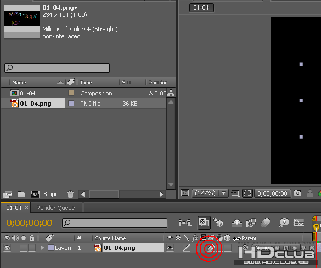This screenshot has width=321, height=268.
Task: Expand the Lavender layer properties triangle
Action: pyautogui.click(x=42, y=248)
